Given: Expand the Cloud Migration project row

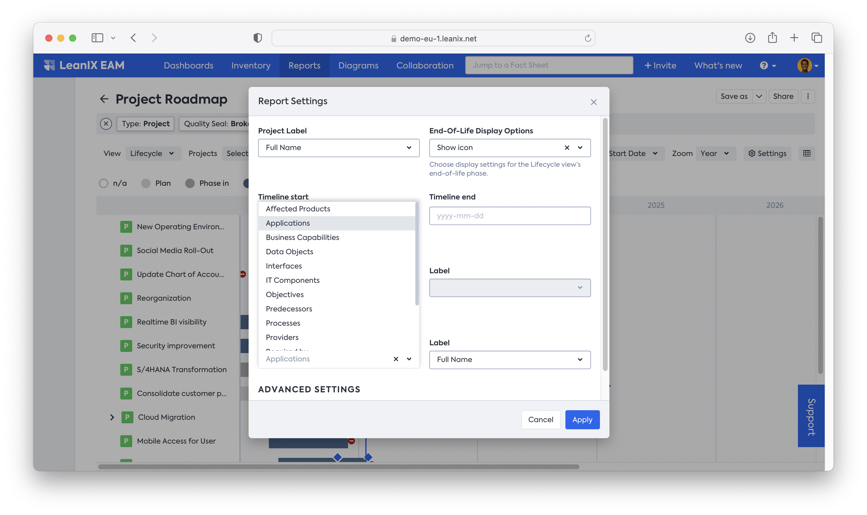Looking at the screenshot, I should 112,417.
